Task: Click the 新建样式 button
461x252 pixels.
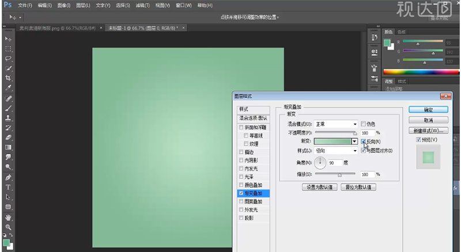Action: [428, 131]
